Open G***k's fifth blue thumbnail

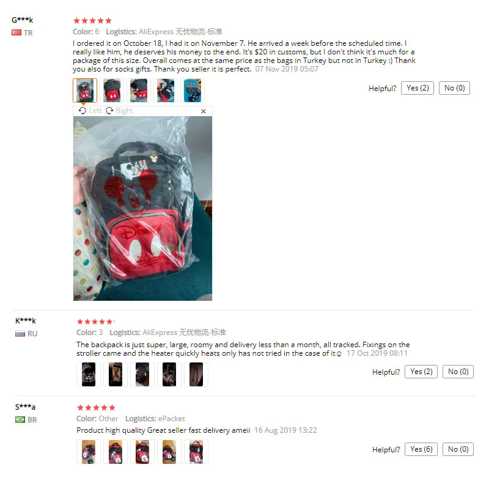pyautogui.click(x=193, y=90)
